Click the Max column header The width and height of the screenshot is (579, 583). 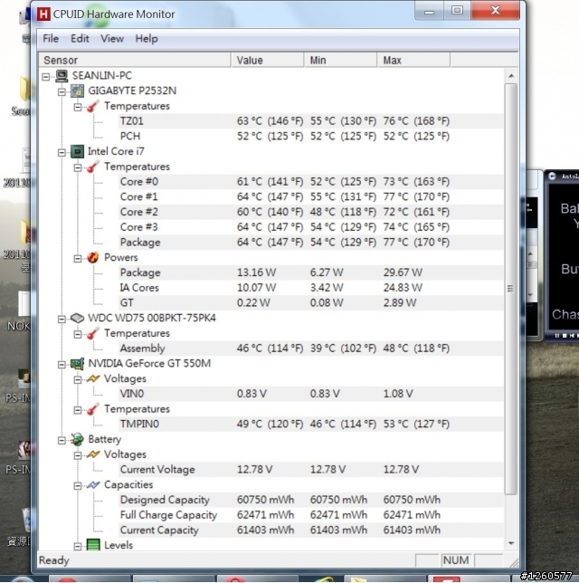413,61
